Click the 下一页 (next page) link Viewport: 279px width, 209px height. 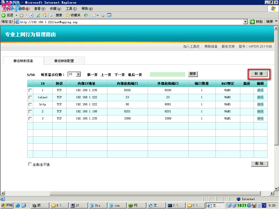[x=120, y=75]
